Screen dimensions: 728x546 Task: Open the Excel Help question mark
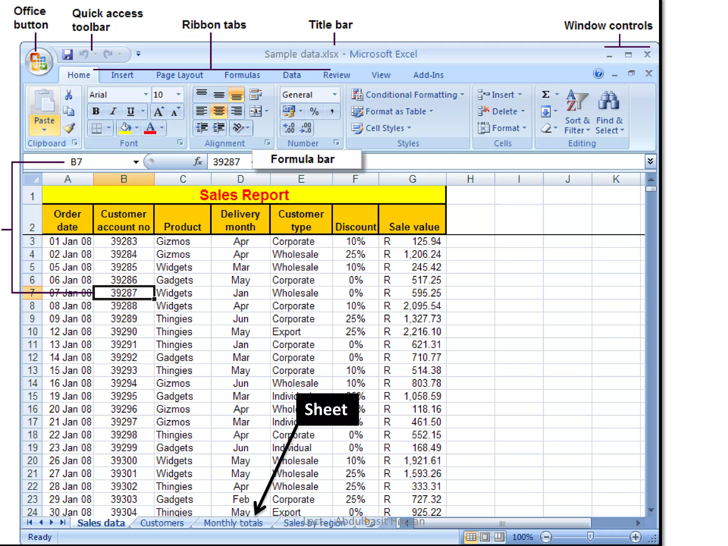(x=599, y=74)
